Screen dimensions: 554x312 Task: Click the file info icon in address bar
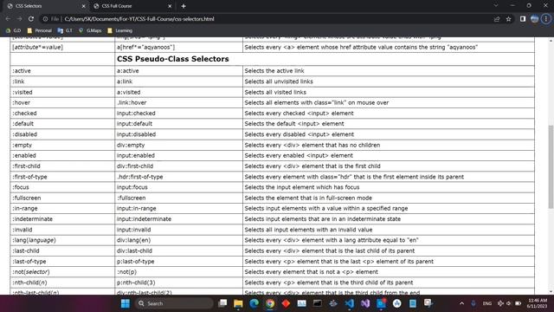tap(45, 19)
